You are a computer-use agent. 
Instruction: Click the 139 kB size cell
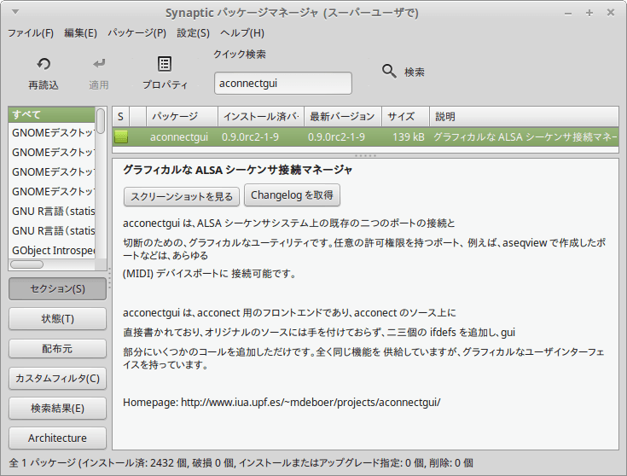coord(409,137)
